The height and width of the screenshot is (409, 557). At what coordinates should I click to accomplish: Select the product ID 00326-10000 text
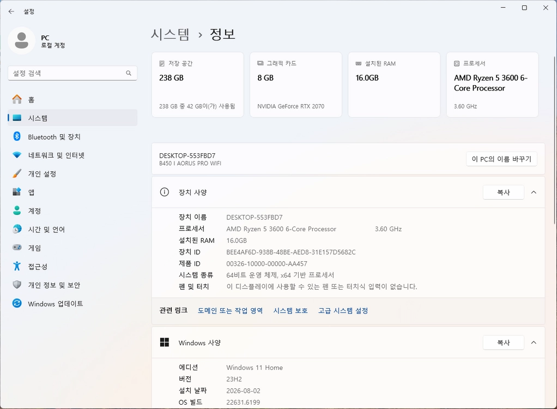[x=267, y=263]
